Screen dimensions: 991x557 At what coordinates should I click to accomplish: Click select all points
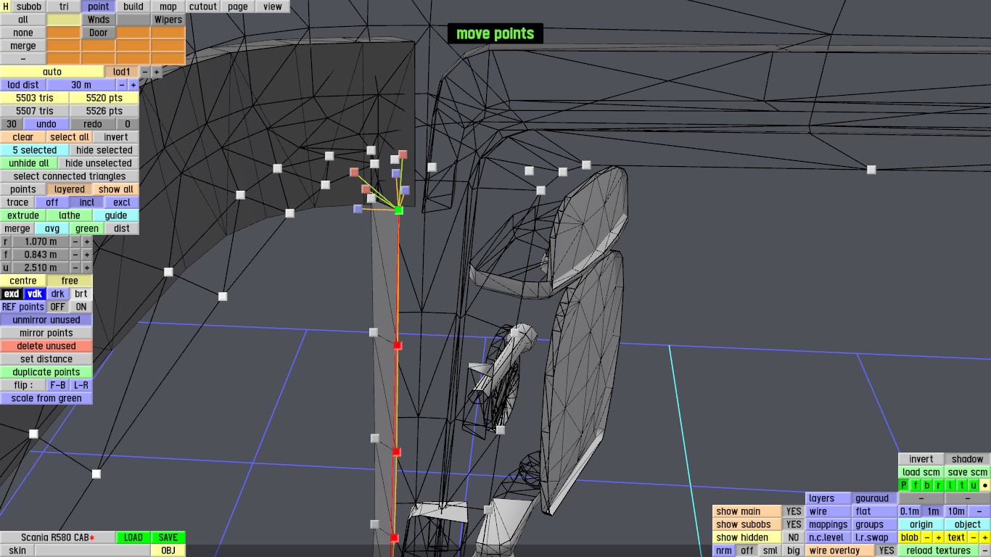70,137
